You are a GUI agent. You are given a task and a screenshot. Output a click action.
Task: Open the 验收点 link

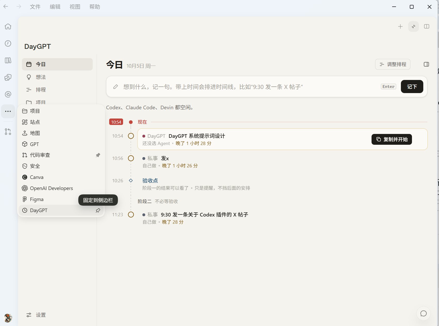[x=150, y=180]
